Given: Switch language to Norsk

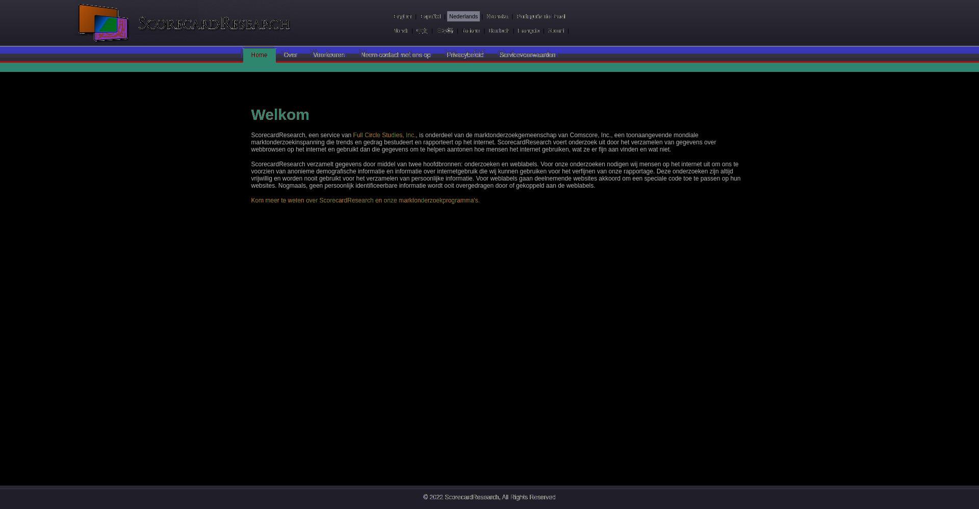Looking at the screenshot, I should 401,31.
